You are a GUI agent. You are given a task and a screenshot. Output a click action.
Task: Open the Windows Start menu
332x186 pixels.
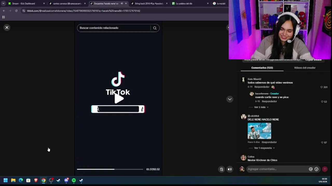[x=5, y=180]
